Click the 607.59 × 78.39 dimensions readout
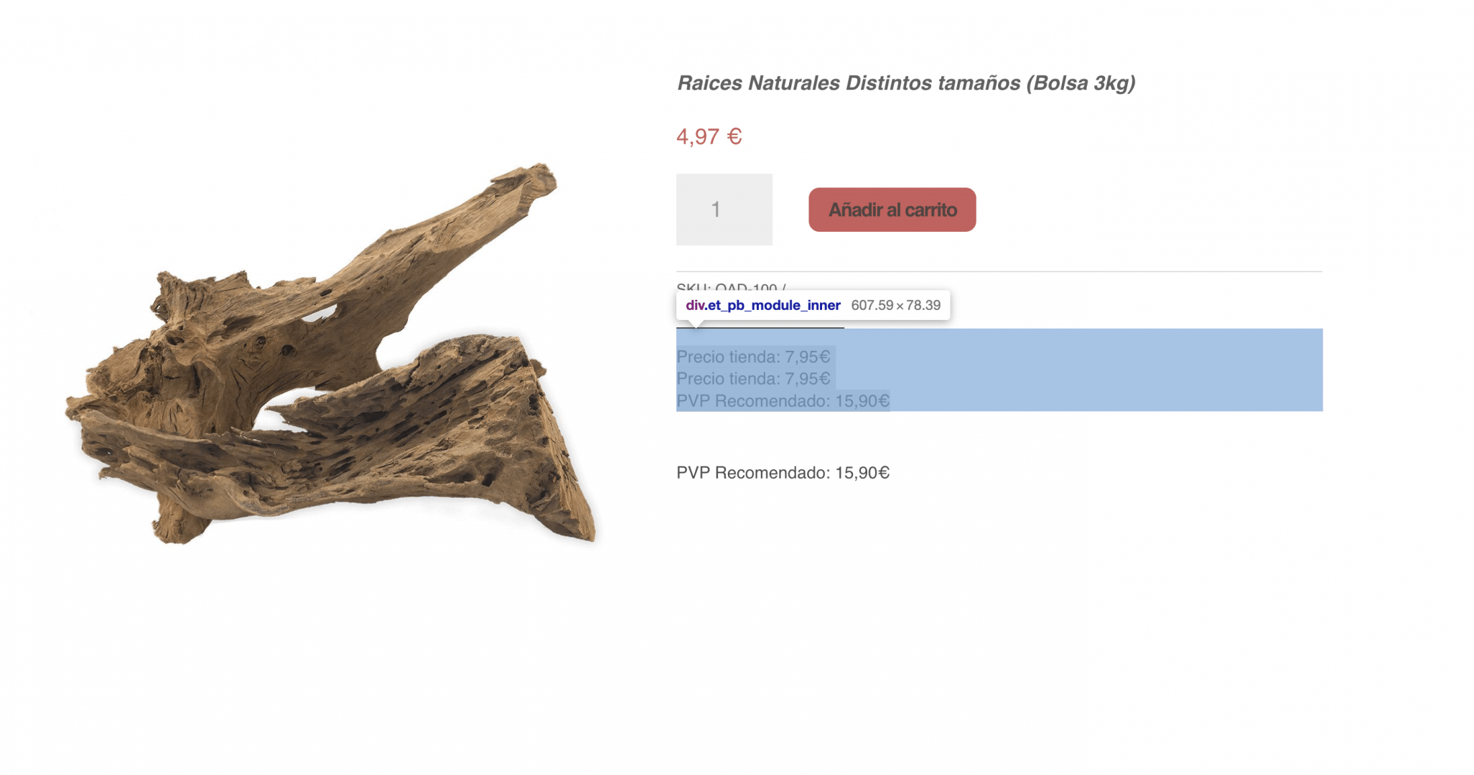The width and height of the screenshot is (1474, 775). pos(895,305)
